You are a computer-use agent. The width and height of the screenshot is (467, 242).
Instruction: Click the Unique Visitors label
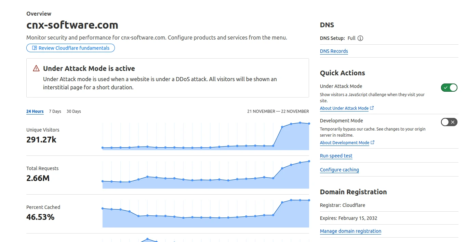coord(43,130)
